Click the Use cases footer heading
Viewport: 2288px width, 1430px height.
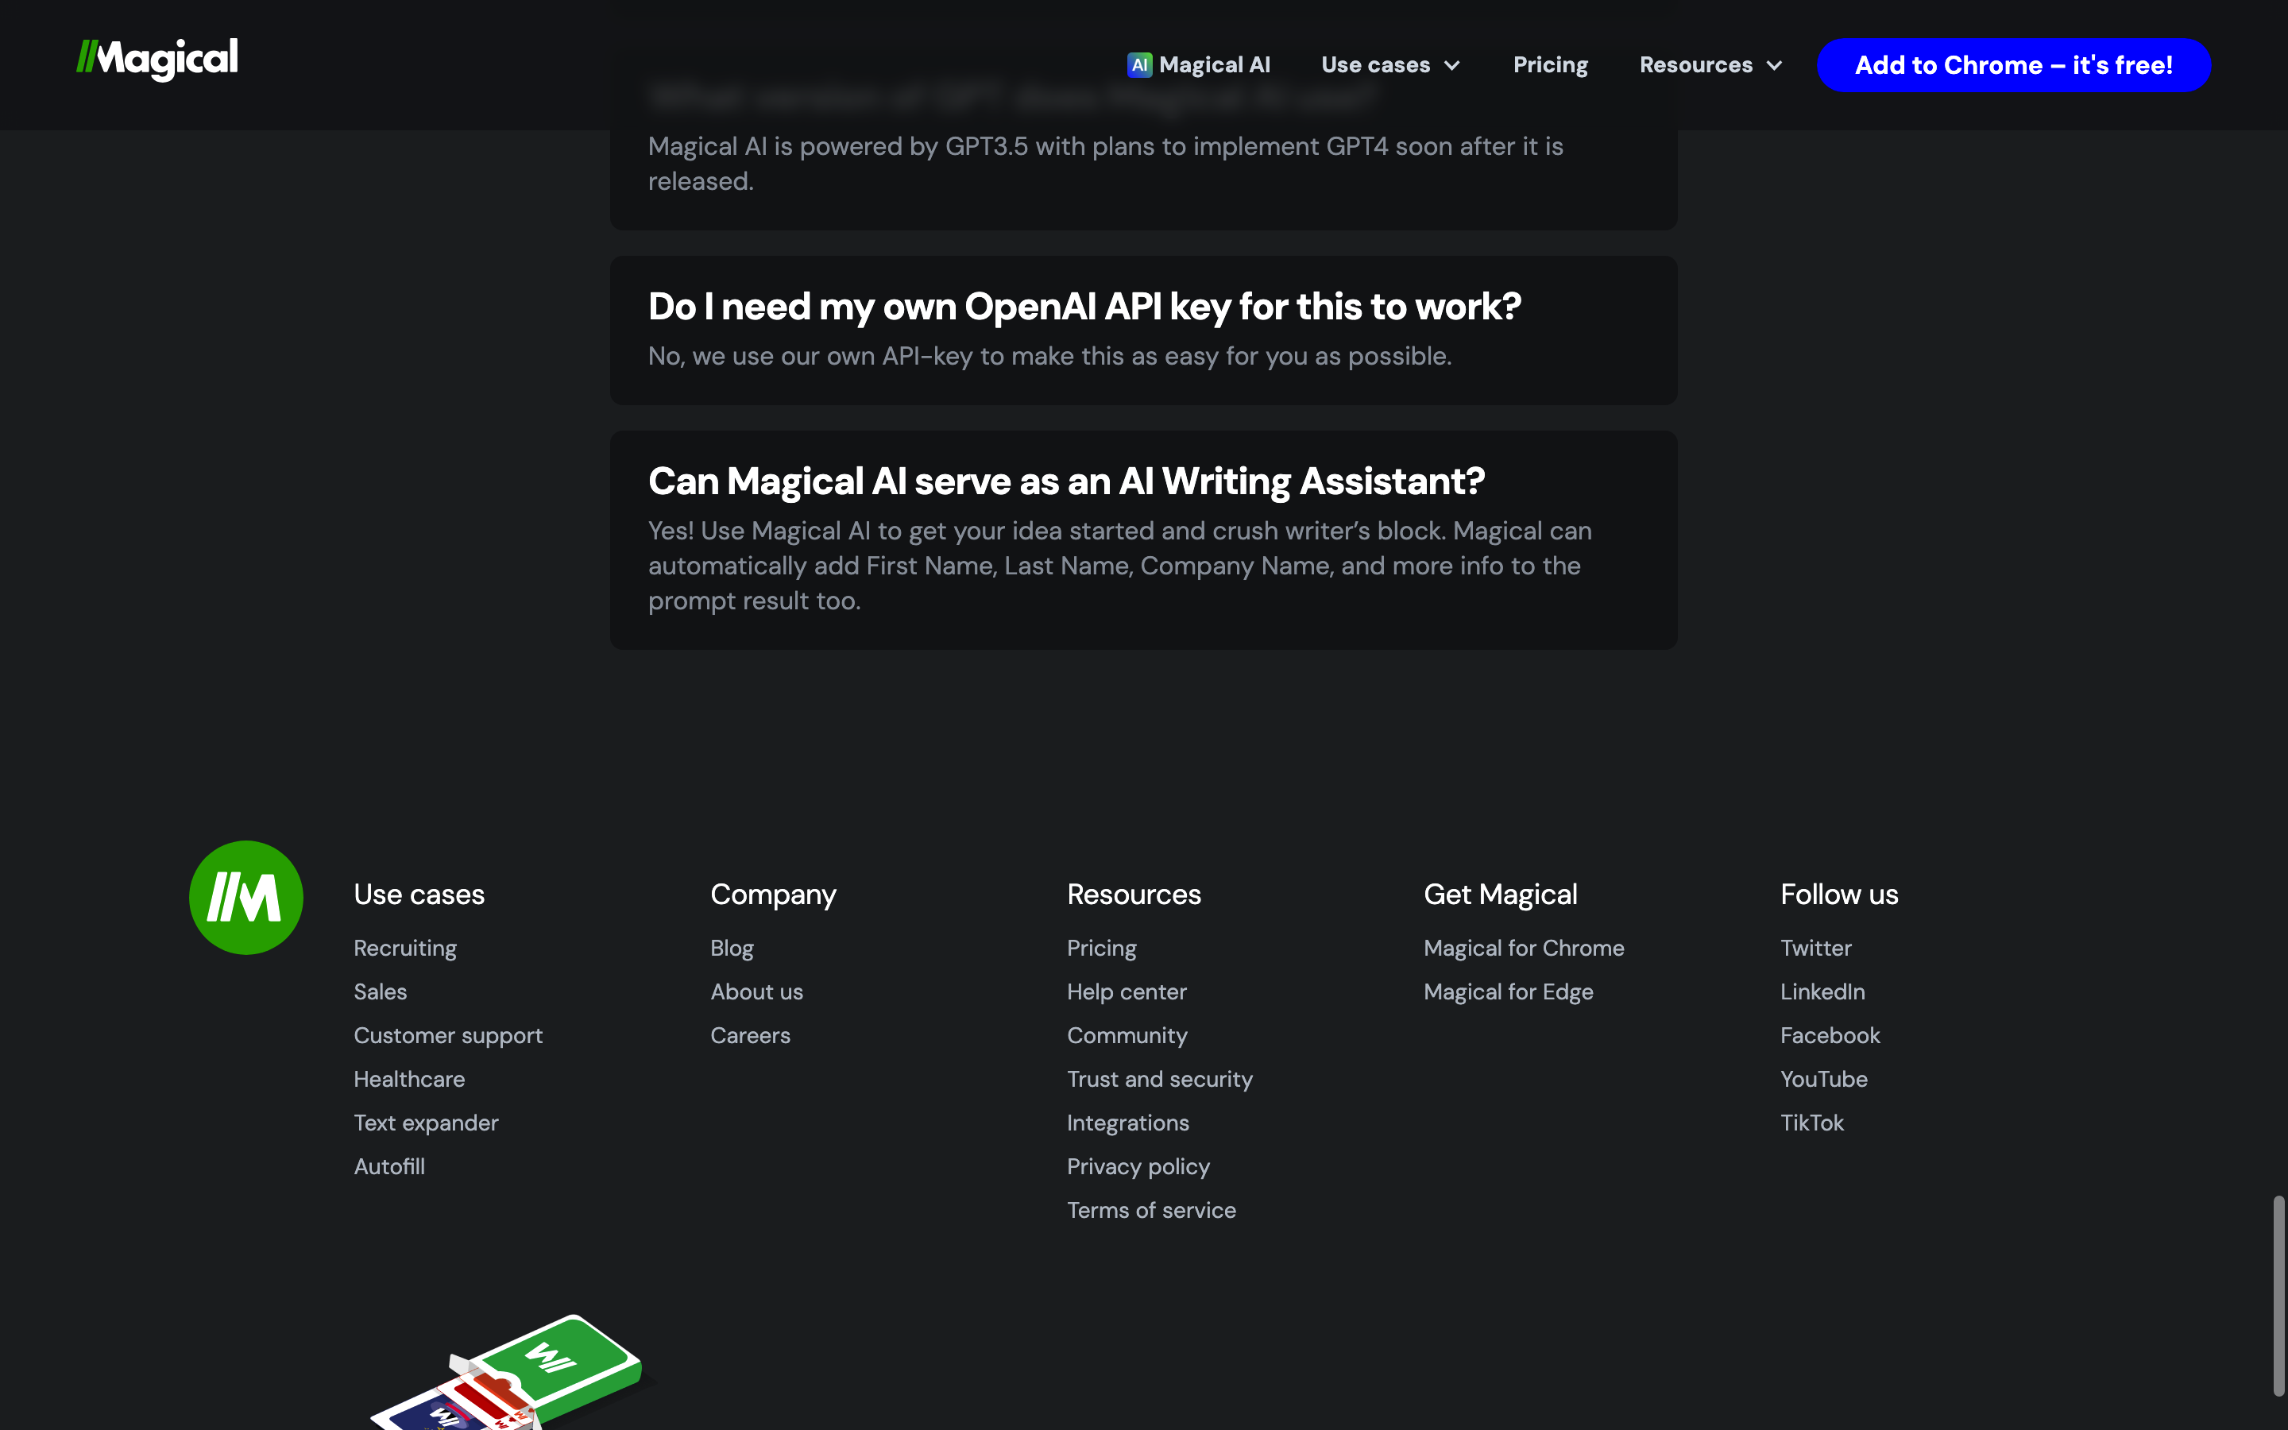point(419,894)
